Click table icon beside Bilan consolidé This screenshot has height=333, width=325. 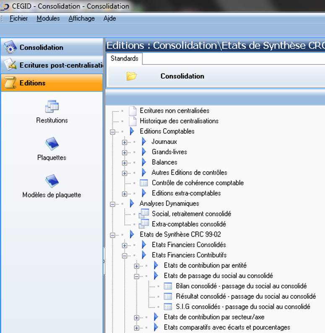click(x=168, y=286)
